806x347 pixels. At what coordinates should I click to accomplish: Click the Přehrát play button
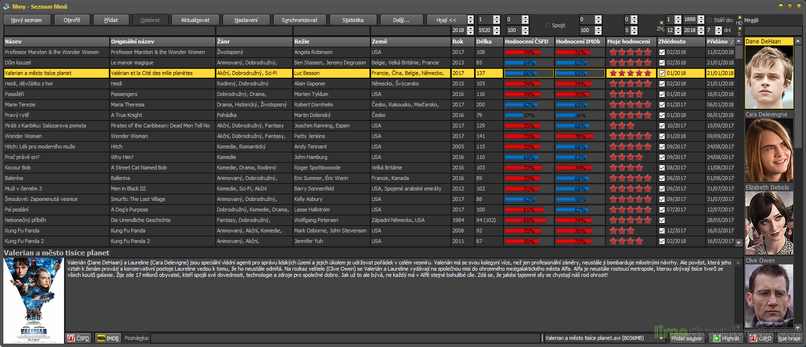pos(726,338)
